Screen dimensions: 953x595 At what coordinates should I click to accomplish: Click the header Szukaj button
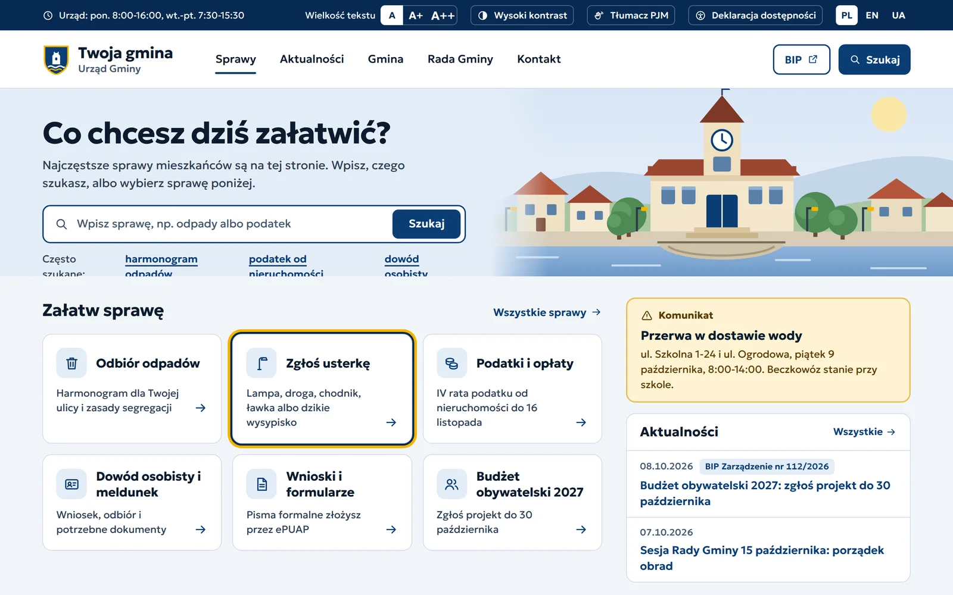point(874,59)
